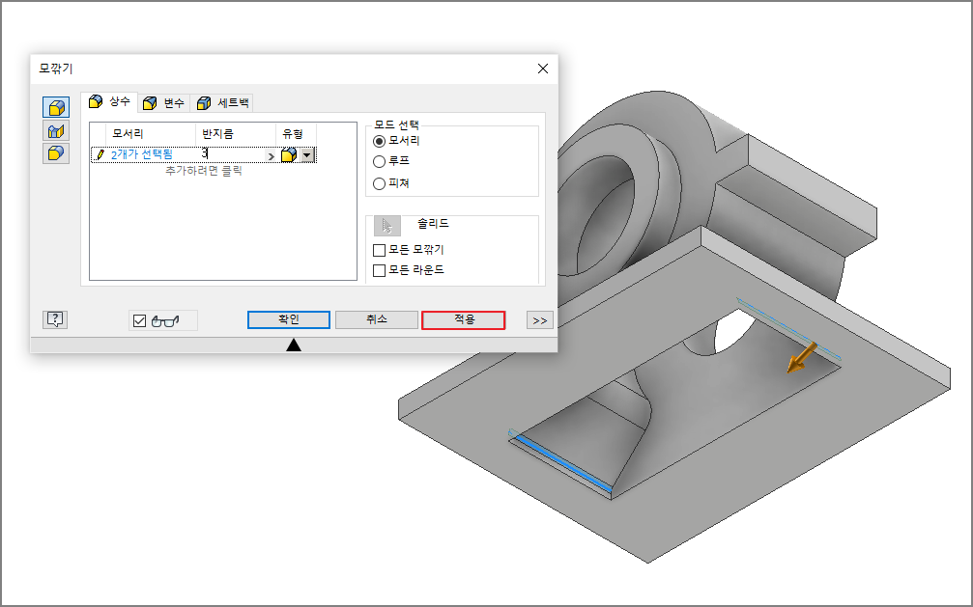Expand the dialog with >> button
The image size is (973, 607).
click(x=540, y=320)
